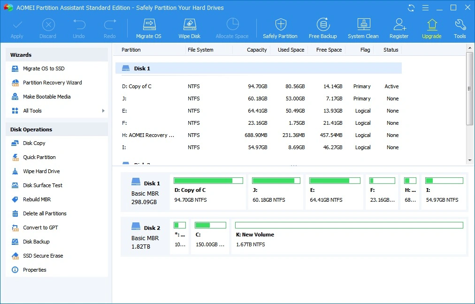Select the E: partition row in list
This screenshot has width=475, height=304.
pos(259,111)
